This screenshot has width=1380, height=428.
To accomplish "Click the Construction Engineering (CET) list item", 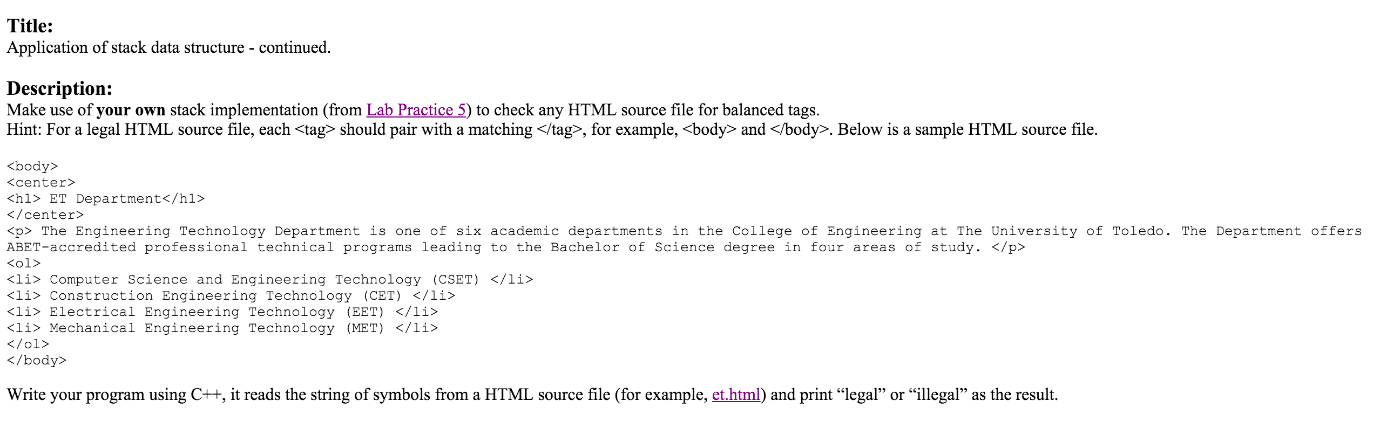I will point(231,296).
